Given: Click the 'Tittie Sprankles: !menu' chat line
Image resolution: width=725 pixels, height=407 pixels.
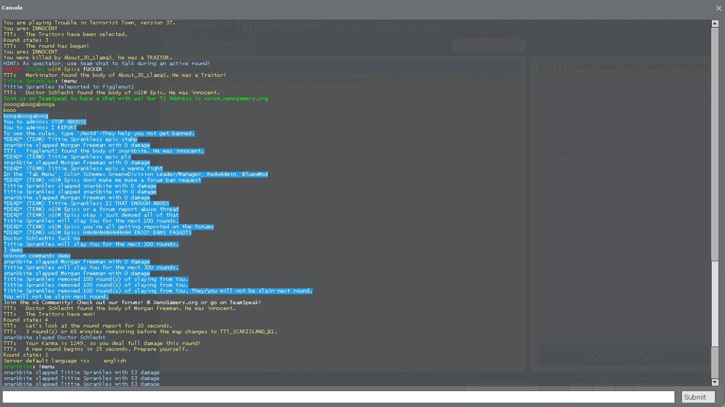Looking at the screenshot, I should [40, 81].
